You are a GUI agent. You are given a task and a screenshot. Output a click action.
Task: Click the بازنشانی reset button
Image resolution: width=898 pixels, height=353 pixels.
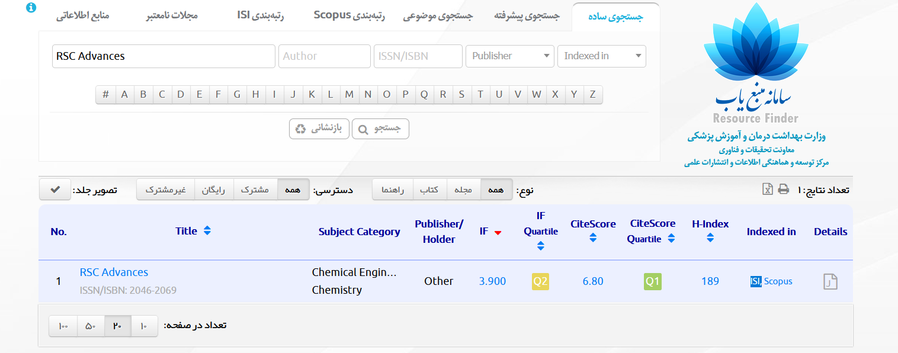319,129
